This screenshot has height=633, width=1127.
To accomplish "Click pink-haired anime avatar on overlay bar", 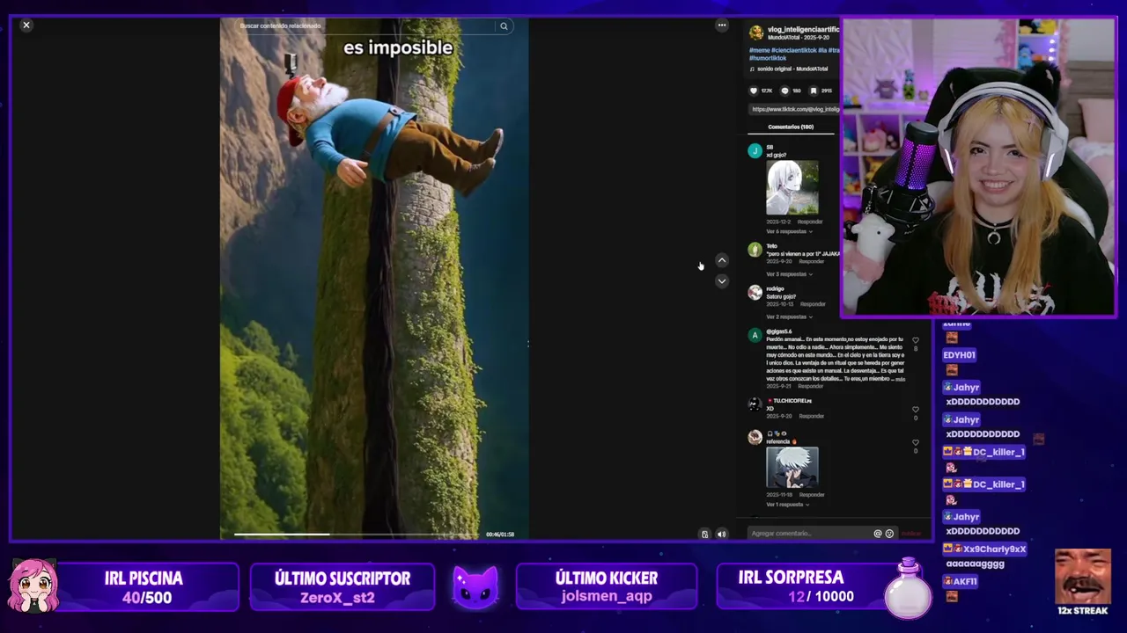I will [34, 586].
